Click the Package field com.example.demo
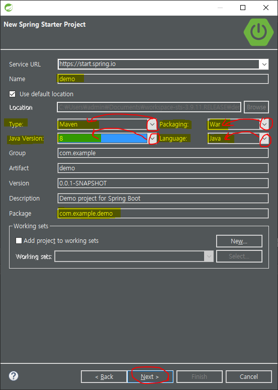This screenshot has height=390, width=278. click(x=163, y=214)
